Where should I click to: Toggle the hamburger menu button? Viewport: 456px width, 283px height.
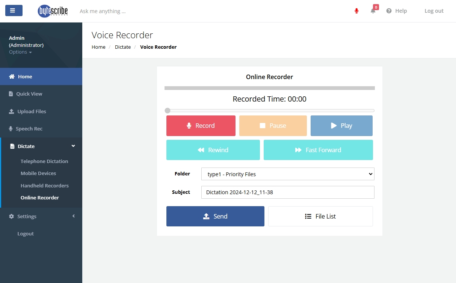click(x=14, y=10)
